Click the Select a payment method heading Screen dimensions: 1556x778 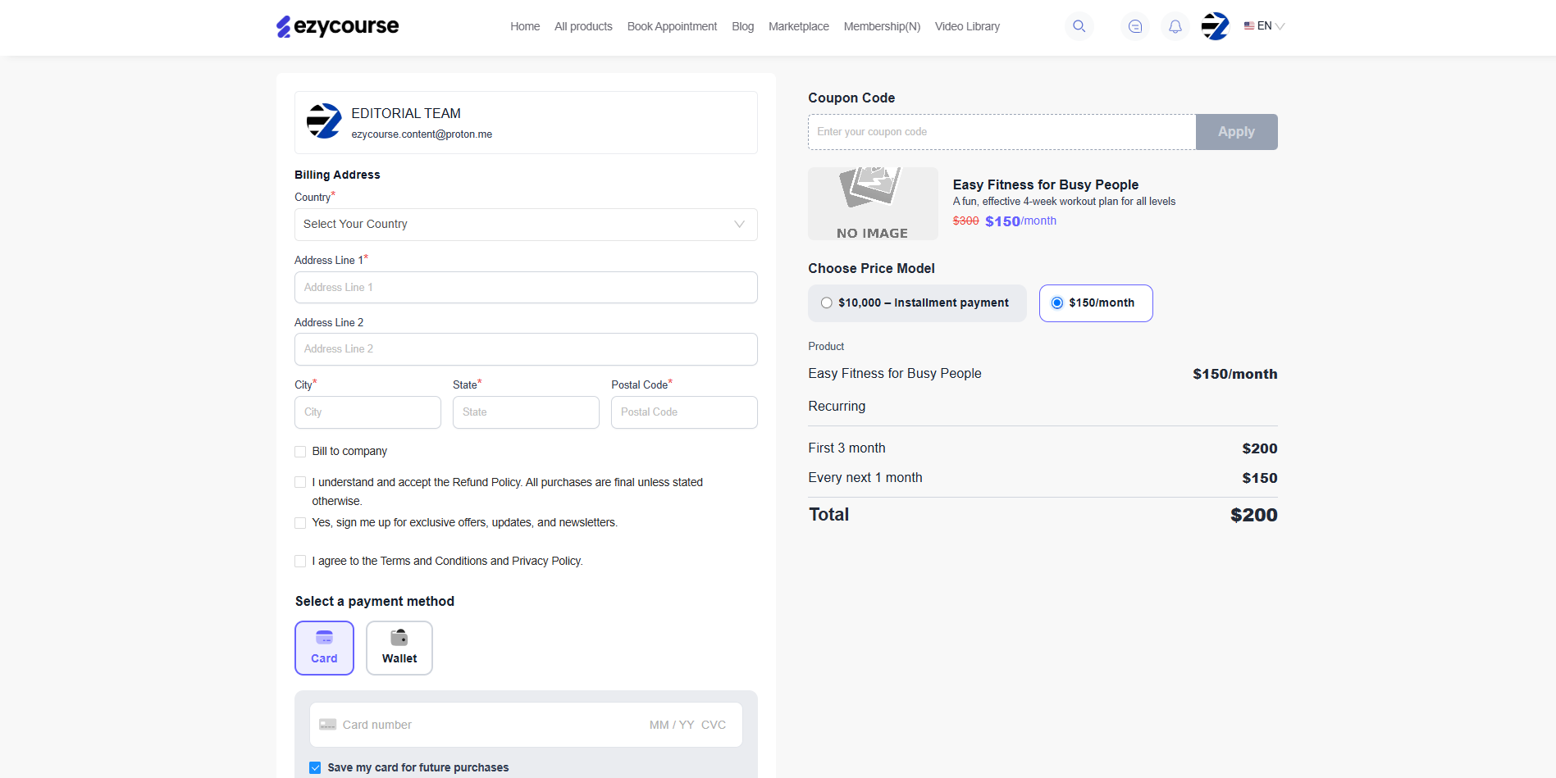point(375,602)
